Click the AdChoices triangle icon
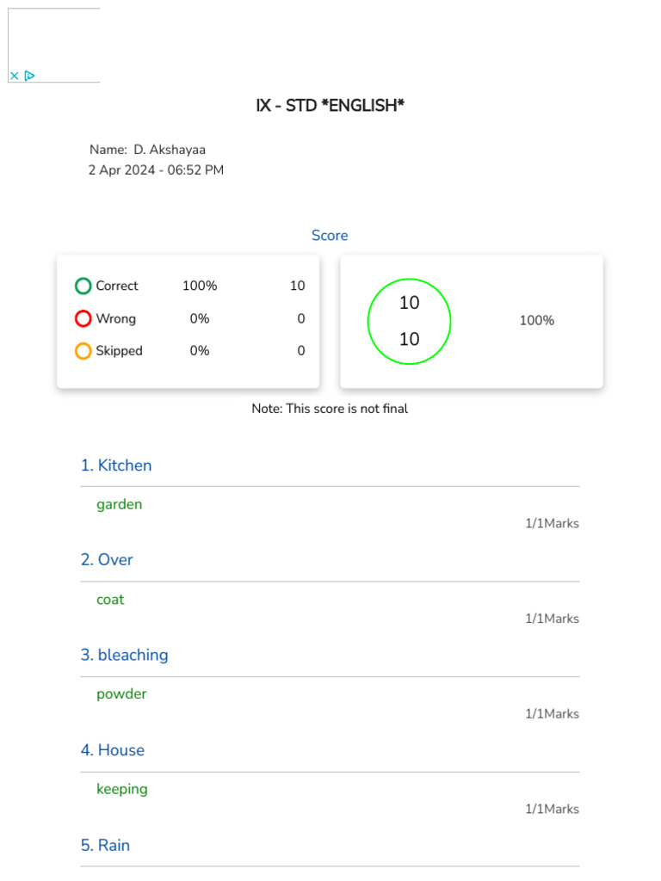661x881 pixels. coord(29,76)
